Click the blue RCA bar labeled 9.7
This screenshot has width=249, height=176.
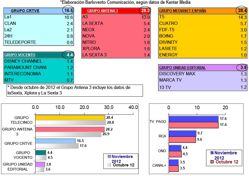click(183, 134)
